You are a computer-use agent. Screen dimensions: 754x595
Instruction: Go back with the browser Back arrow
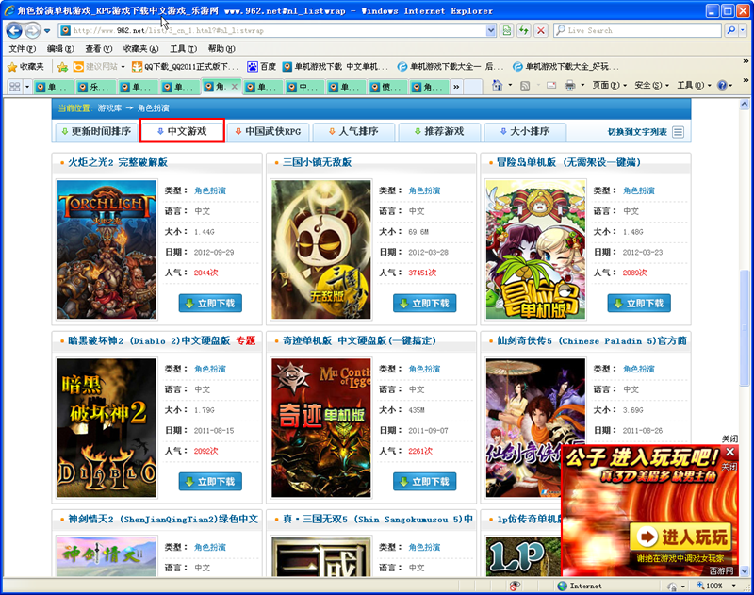[14, 31]
